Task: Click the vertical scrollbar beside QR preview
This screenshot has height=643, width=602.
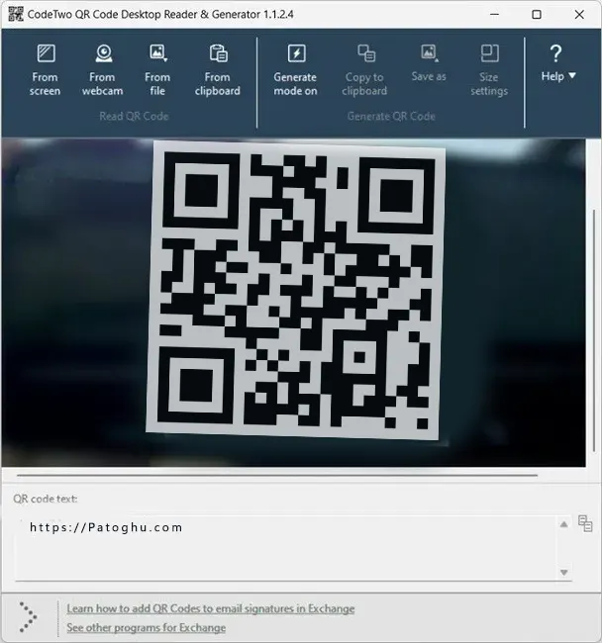Action: point(594,330)
